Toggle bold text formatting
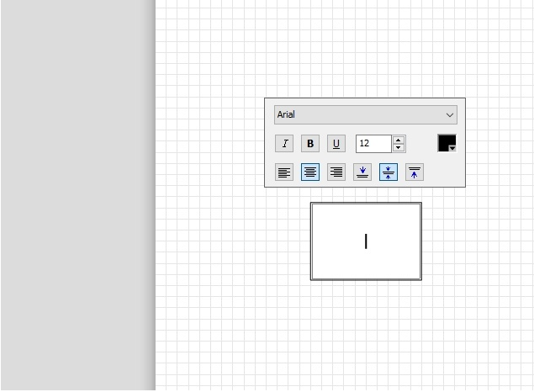Image resolution: width=534 pixels, height=392 pixels. pyautogui.click(x=310, y=144)
